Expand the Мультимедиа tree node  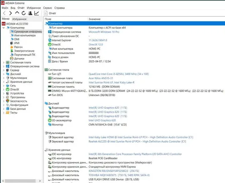4,78
